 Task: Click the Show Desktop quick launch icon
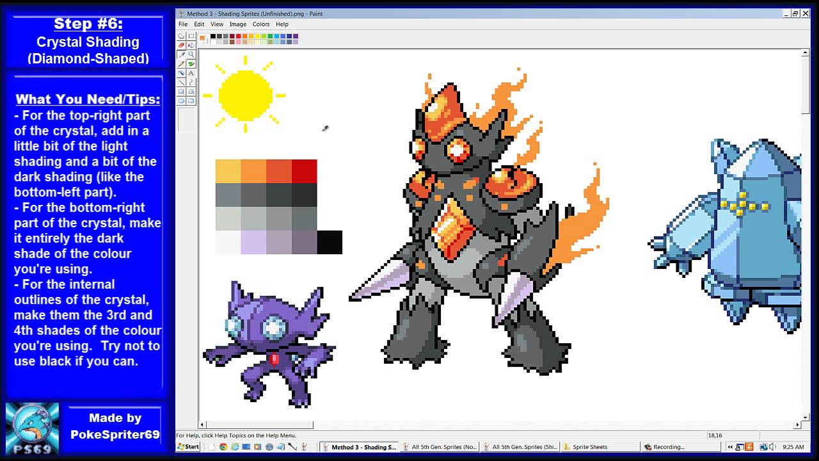click(x=246, y=447)
